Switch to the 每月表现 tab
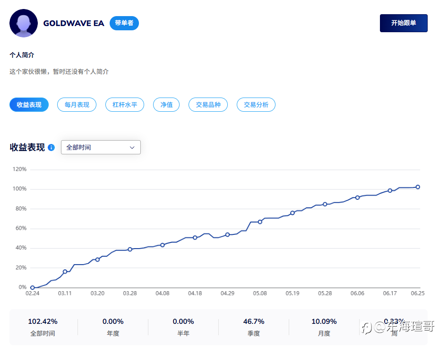 [77, 105]
